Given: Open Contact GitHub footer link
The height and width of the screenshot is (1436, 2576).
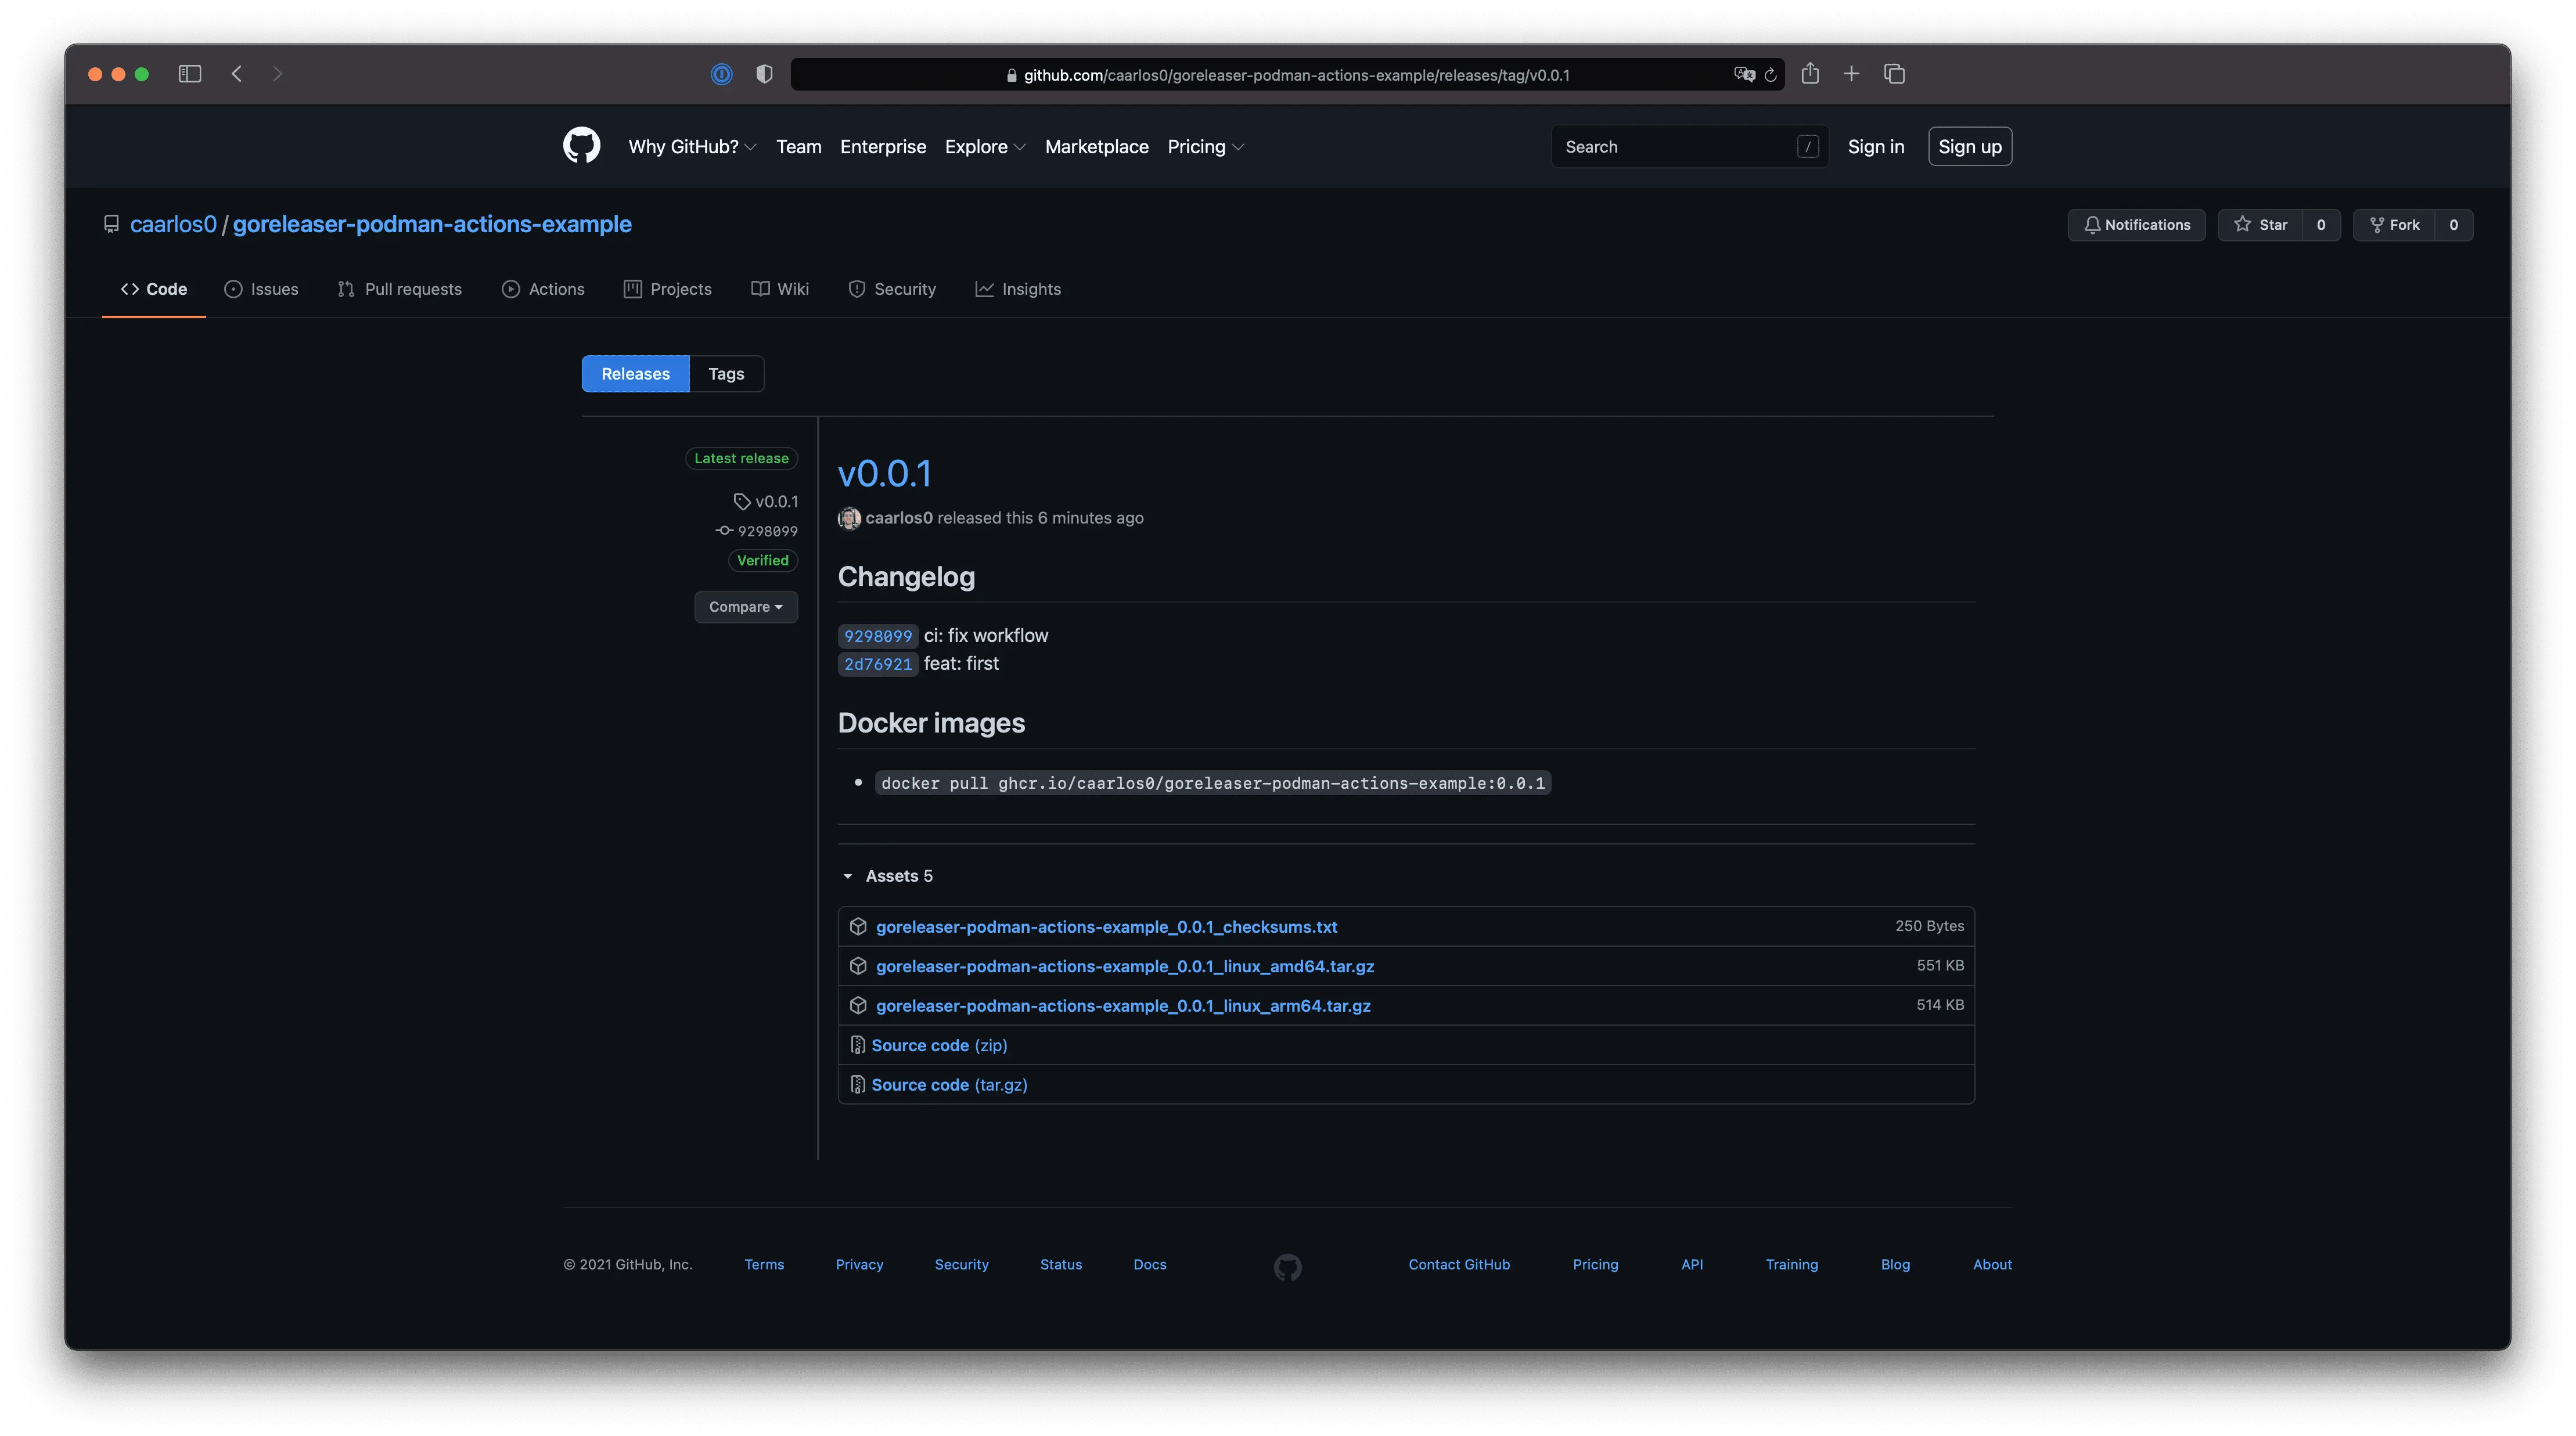Looking at the screenshot, I should coord(1459,1264).
